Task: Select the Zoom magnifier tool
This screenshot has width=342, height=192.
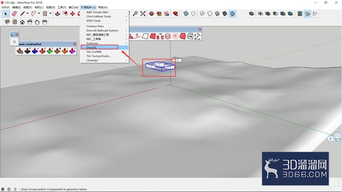Action: [135, 14]
